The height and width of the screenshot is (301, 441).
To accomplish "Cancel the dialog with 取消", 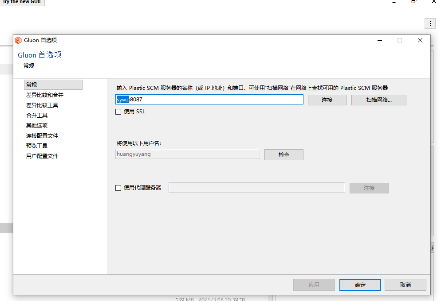I will pos(405,285).
